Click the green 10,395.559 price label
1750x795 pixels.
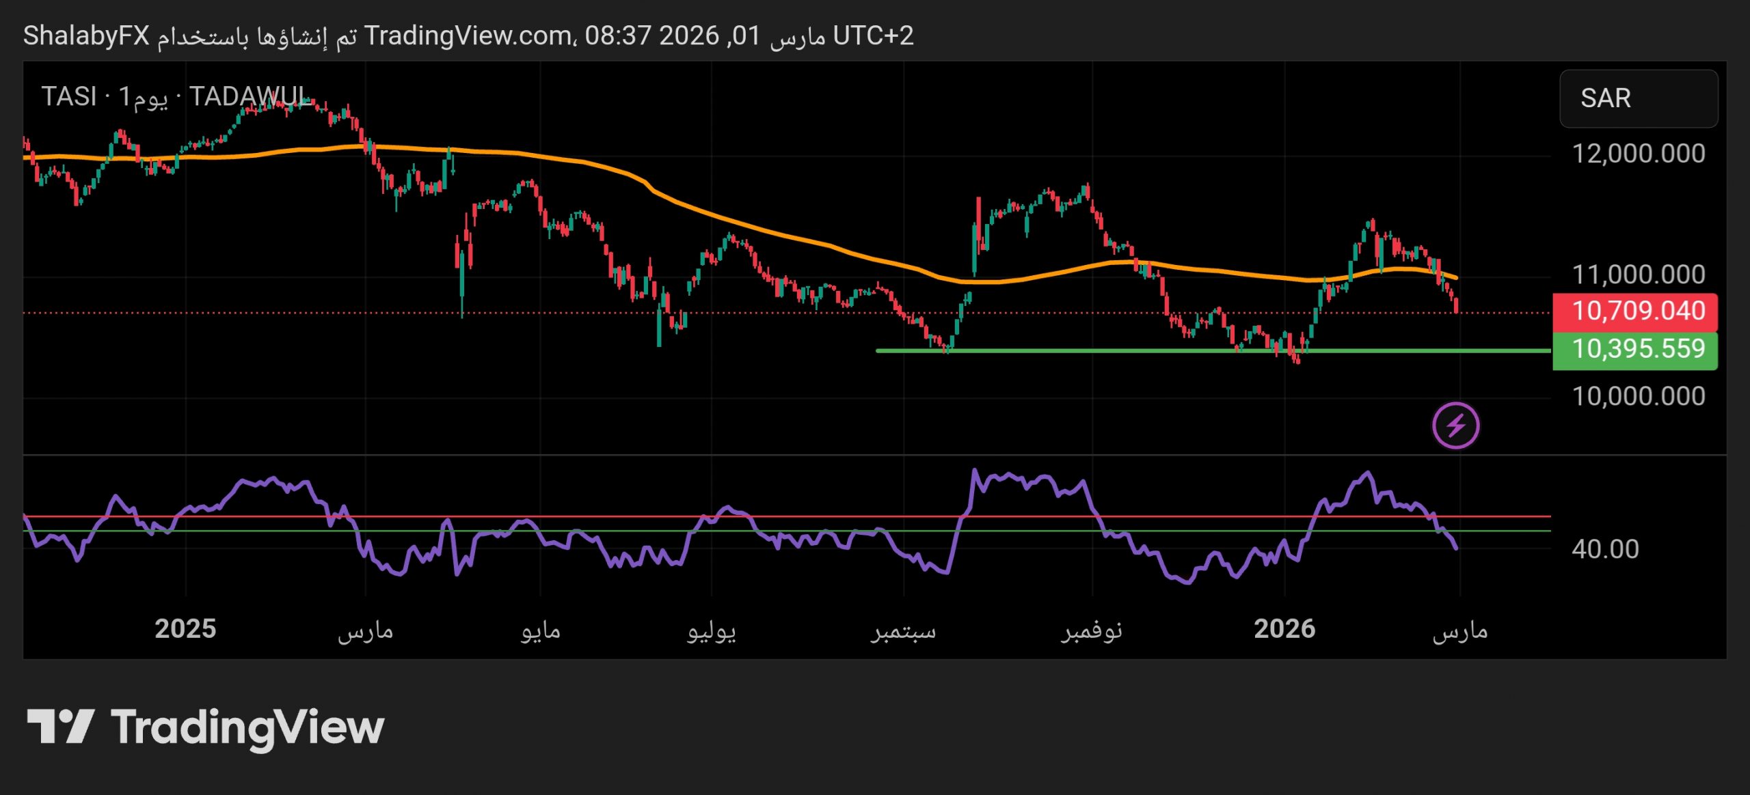(x=1634, y=350)
